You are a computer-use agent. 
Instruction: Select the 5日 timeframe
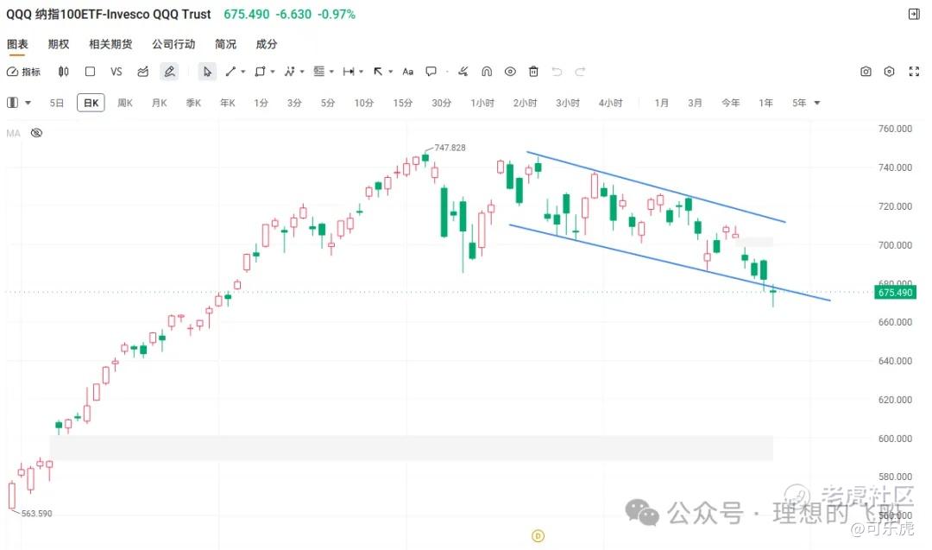click(56, 103)
